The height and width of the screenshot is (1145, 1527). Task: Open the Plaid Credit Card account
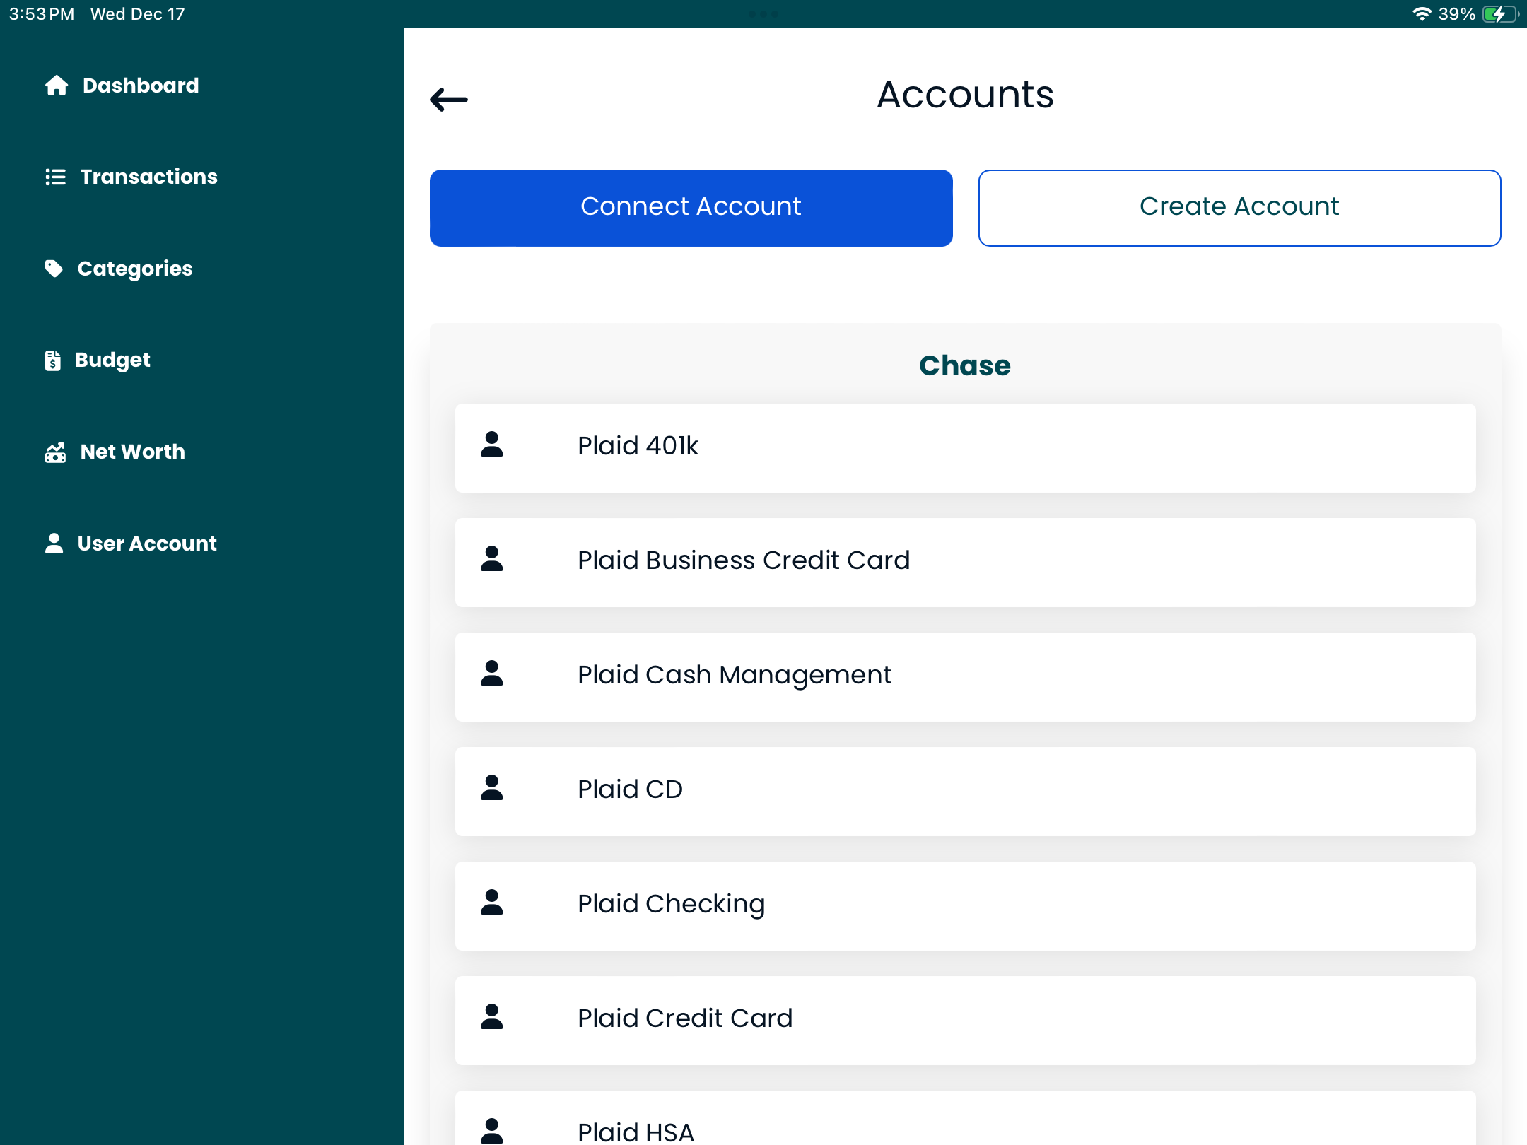(x=965, y=1019)
